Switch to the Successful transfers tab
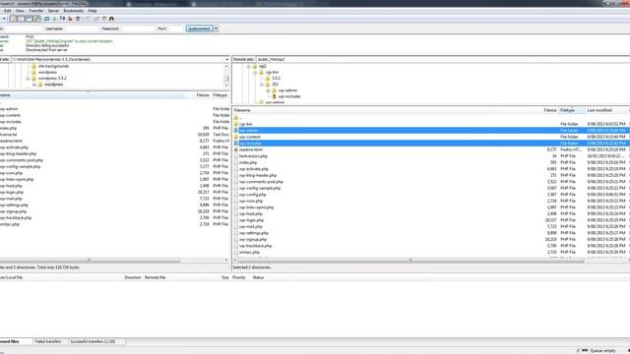This screenshot has height=354, width=630. [93, 341]
